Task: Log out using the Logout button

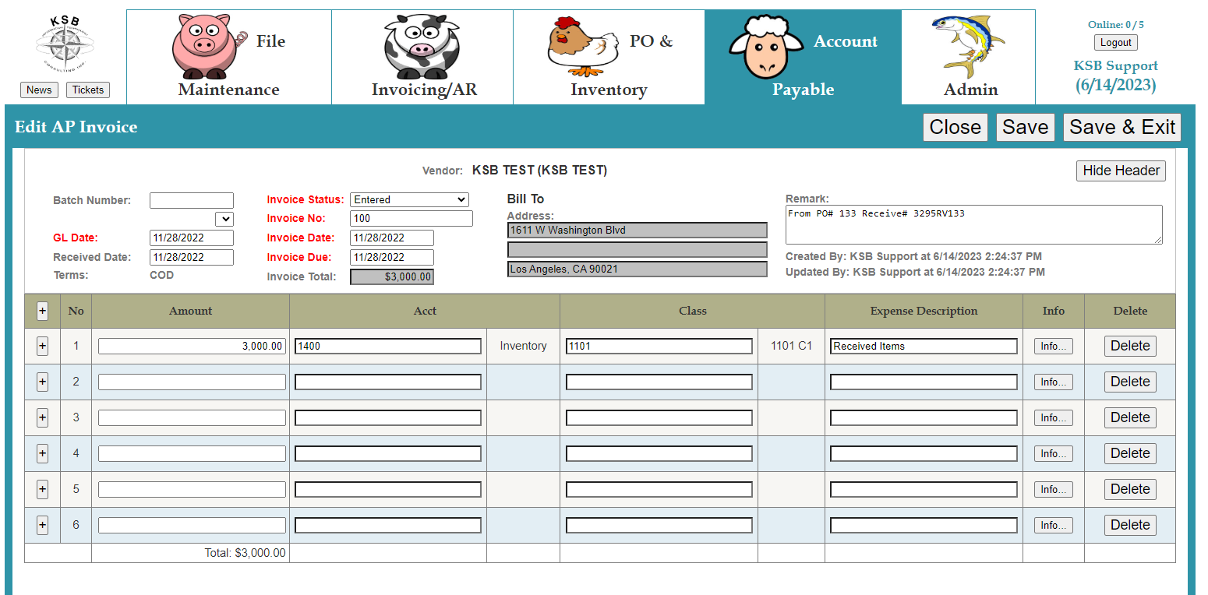Action: tap(1115, 43)
